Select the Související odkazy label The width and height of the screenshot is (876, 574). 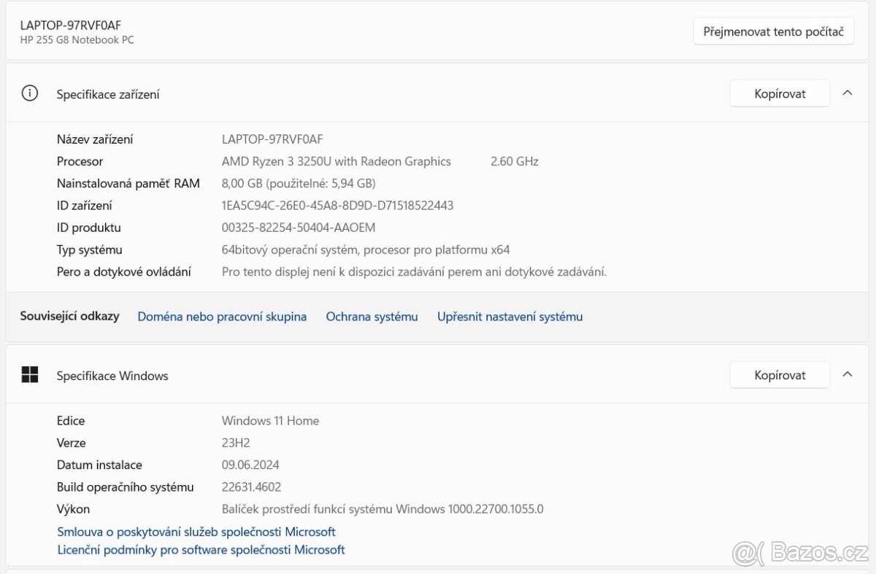(69, 316)
